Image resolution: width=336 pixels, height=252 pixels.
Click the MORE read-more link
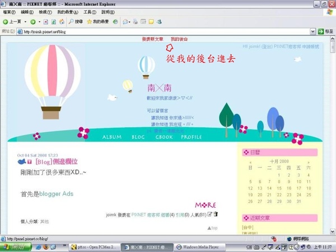(x=206, y=205)
